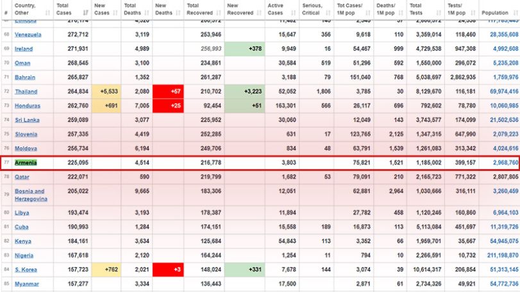
Task: Sort table by Serious, Critical column
Action: pos(316,9)
